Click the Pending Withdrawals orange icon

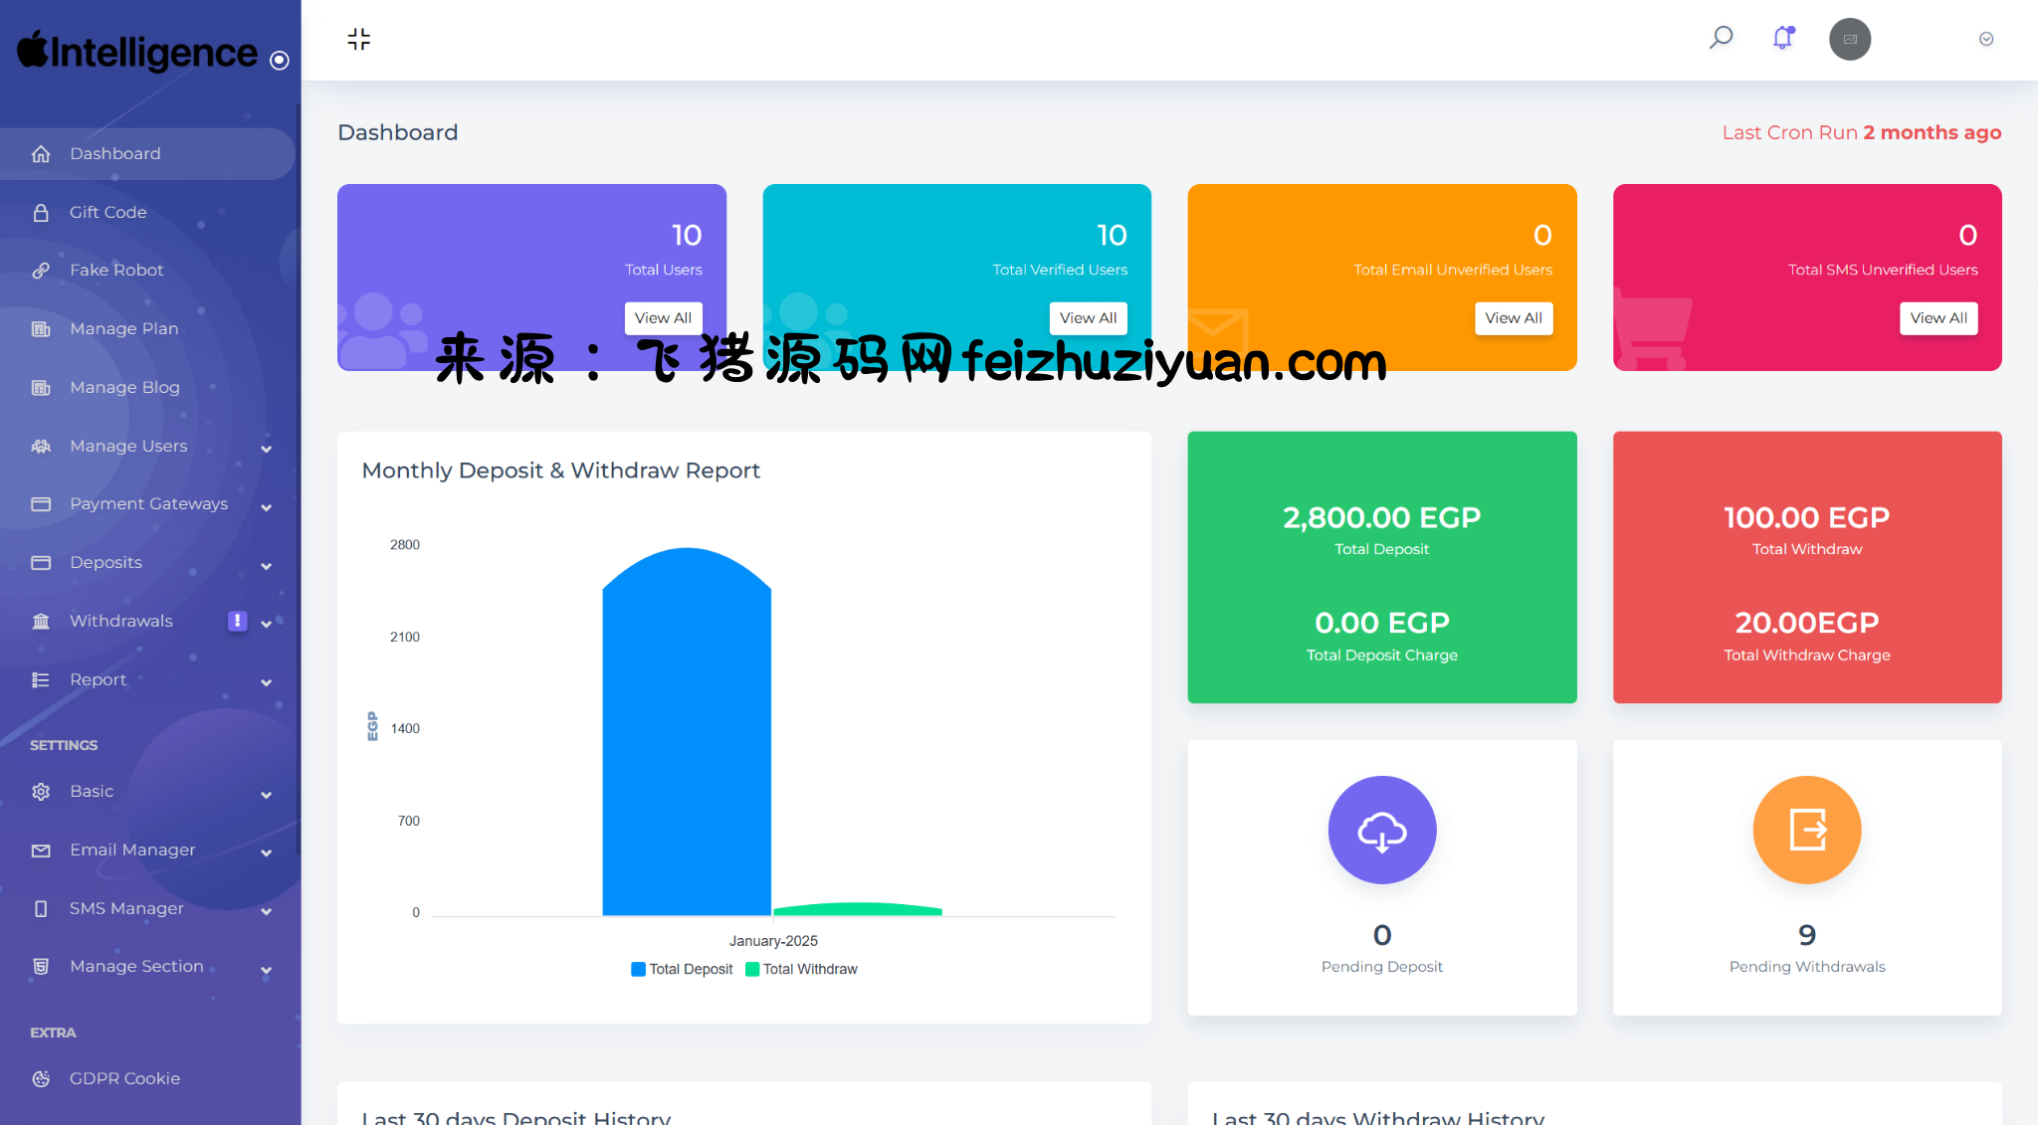point(1806,830)
